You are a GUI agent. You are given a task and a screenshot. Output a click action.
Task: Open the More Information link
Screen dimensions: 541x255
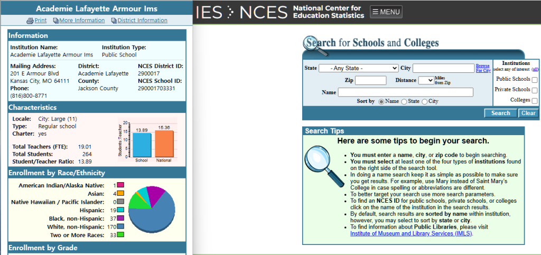(x=82, y=21)
